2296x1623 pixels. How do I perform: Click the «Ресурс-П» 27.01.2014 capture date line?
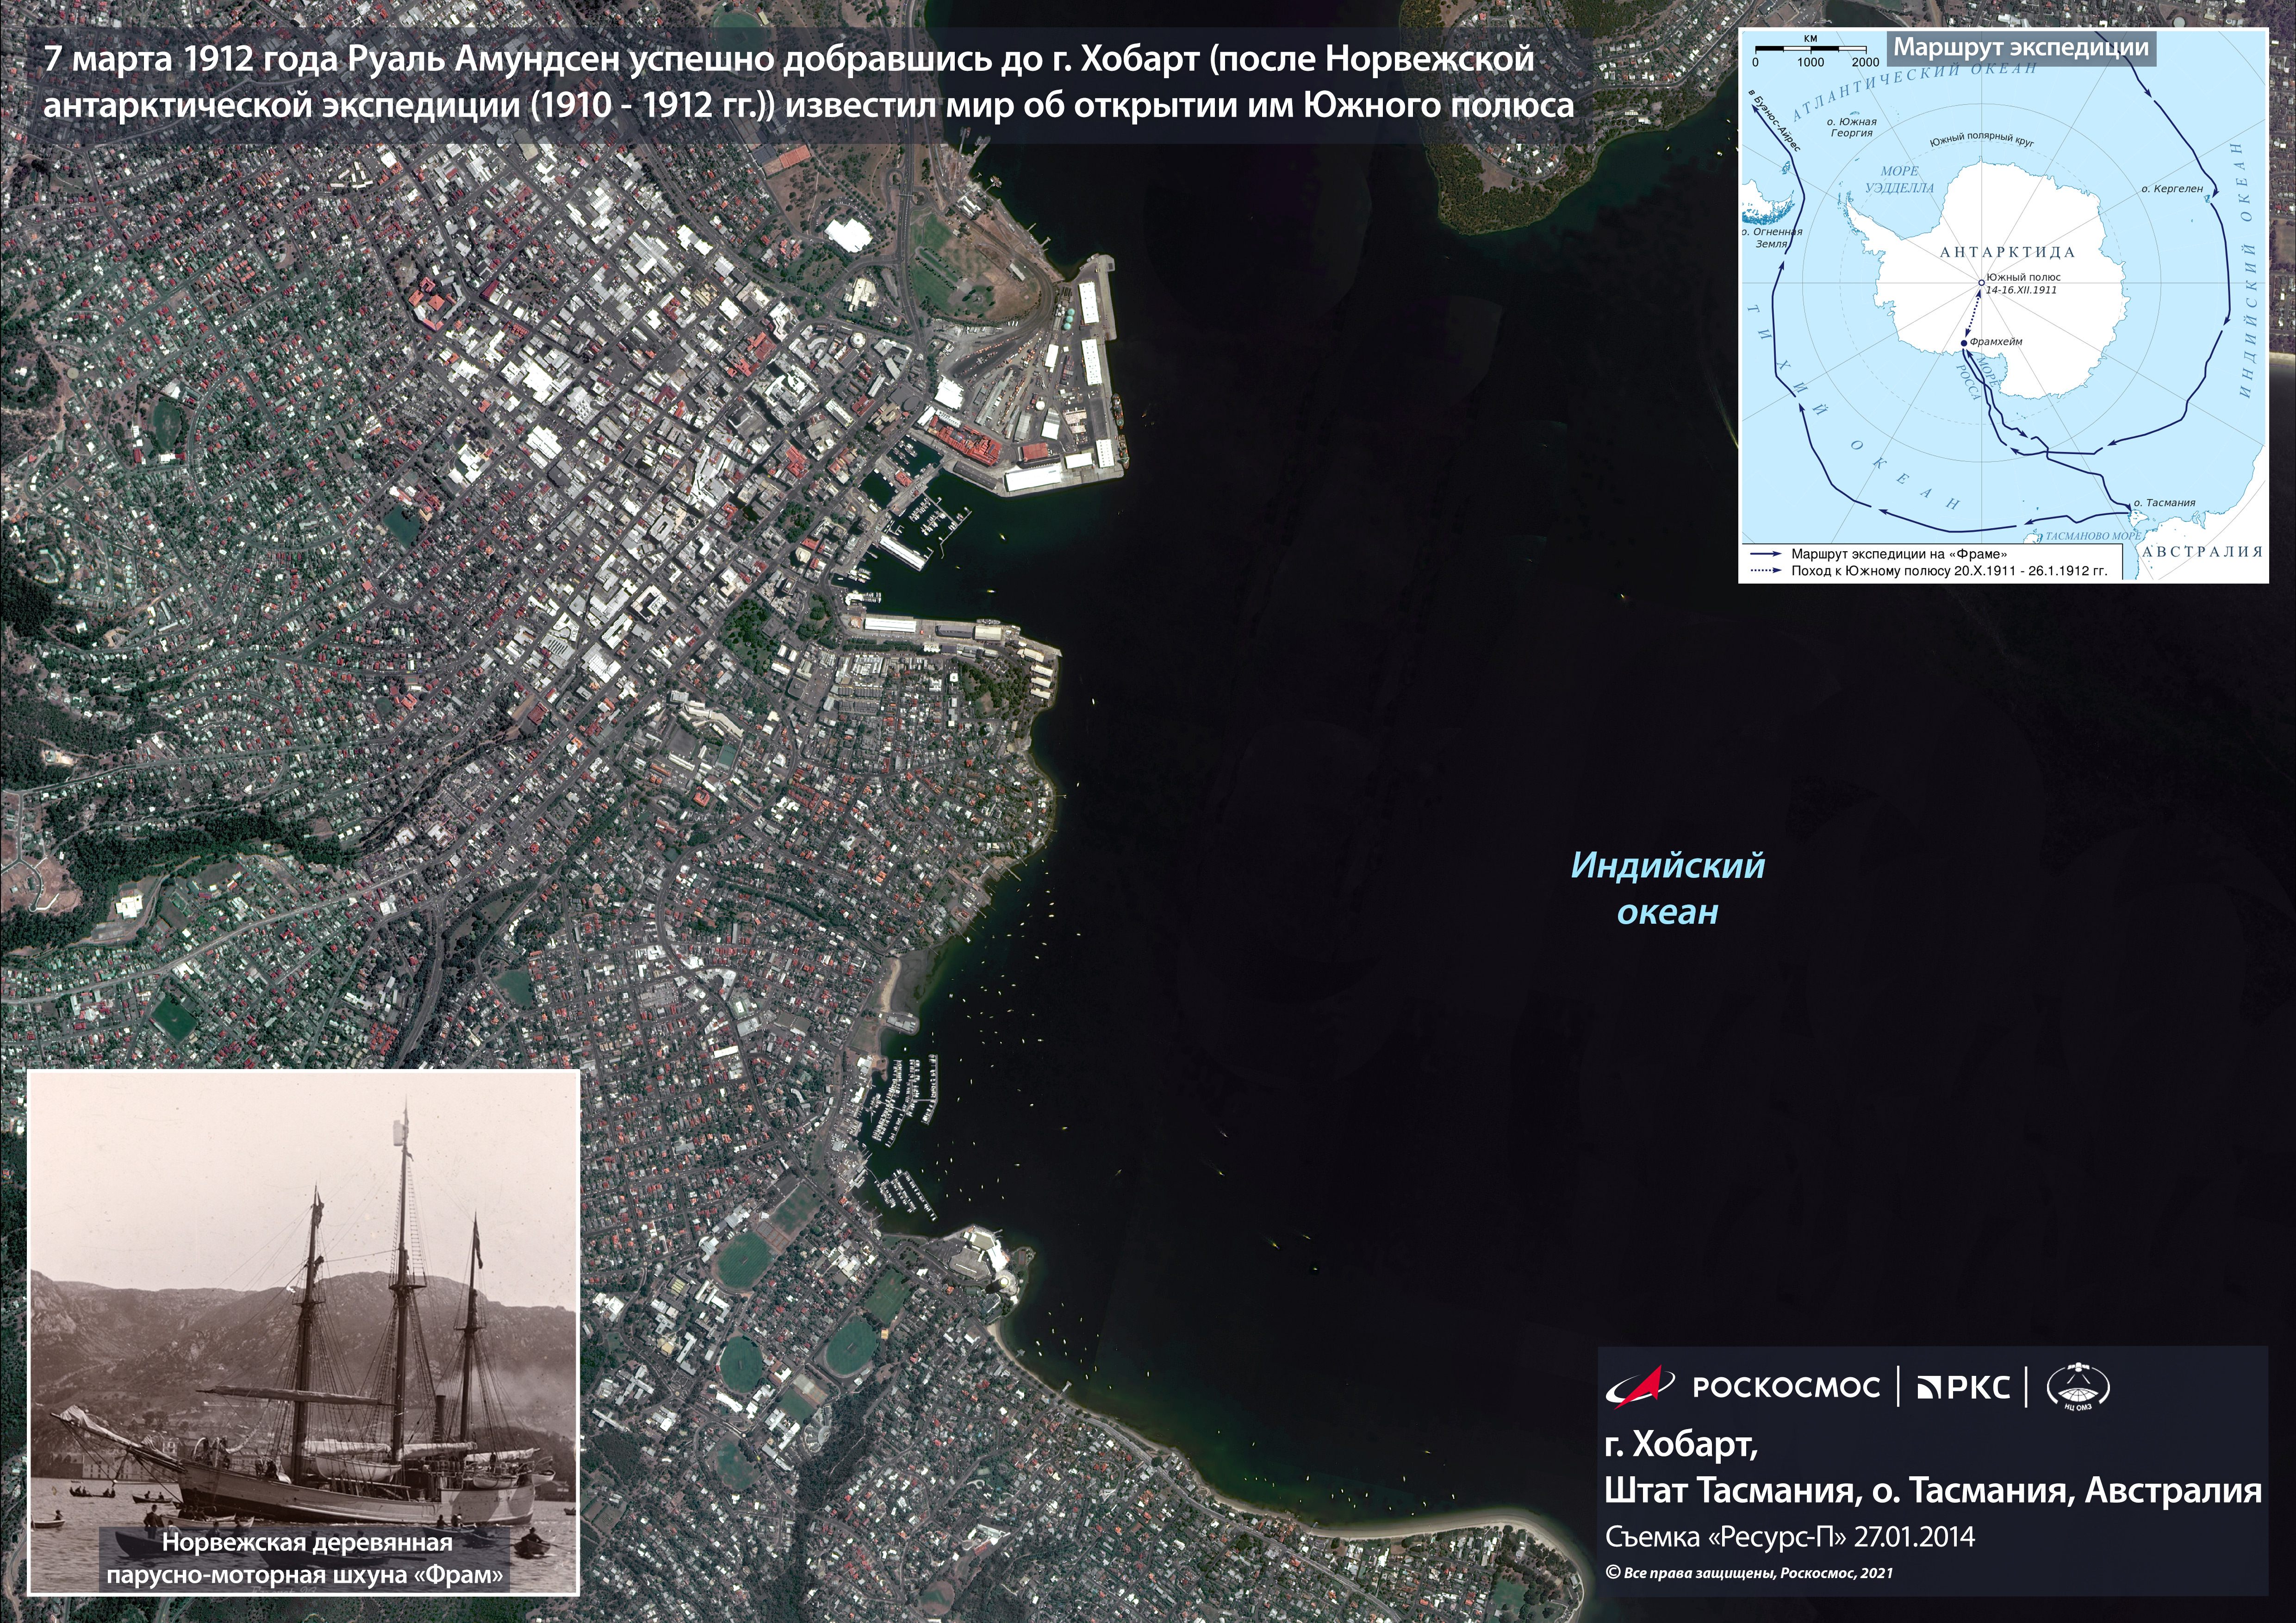pos(1790,1537)
